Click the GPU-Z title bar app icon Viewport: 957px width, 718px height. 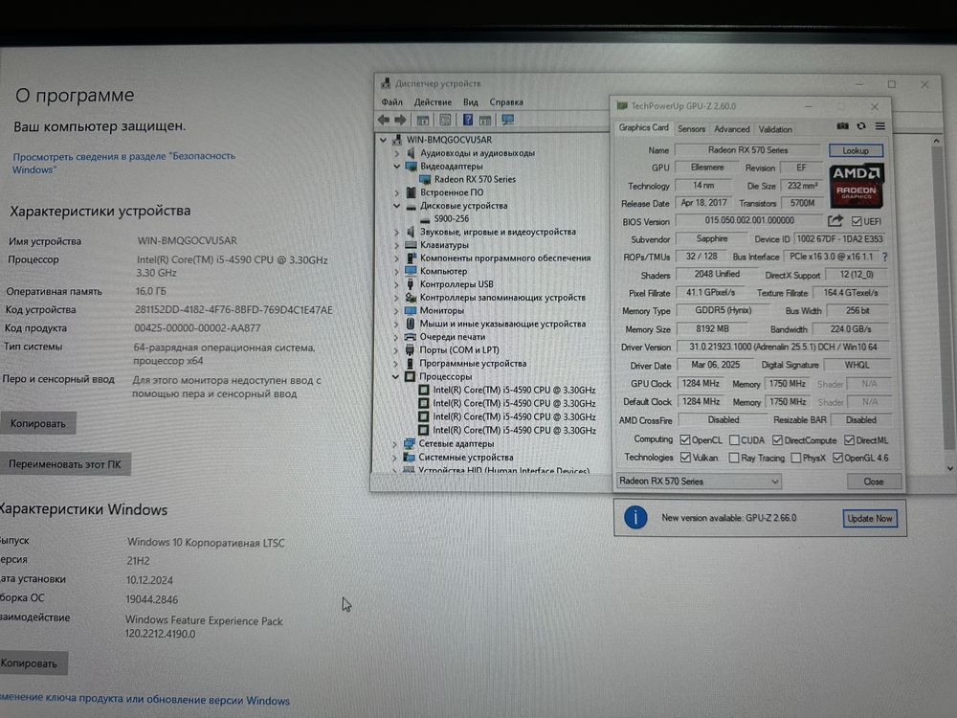(621, 105)
